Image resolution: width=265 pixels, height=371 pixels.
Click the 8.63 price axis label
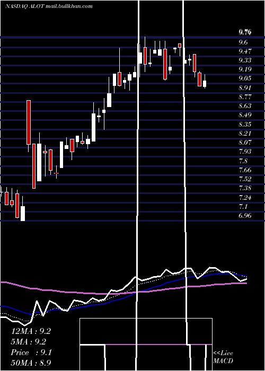[x=245, y=106]
